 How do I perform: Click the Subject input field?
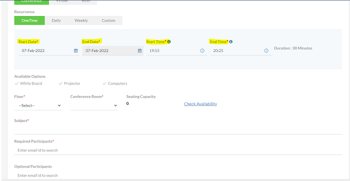click(178, 129)
